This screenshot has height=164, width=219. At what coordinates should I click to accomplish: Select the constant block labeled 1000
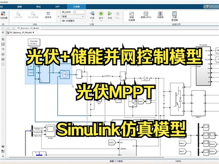[31, 73]
